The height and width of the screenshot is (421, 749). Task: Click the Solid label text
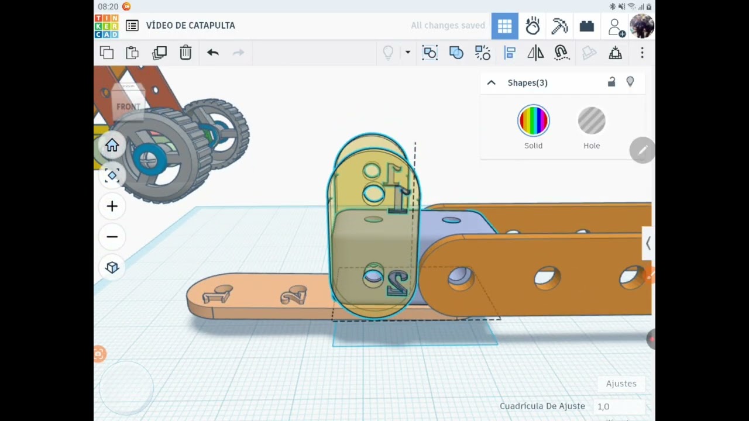coord(533,146)
